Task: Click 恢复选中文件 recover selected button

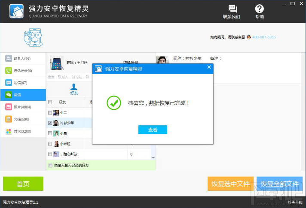Action: point(230,184)
